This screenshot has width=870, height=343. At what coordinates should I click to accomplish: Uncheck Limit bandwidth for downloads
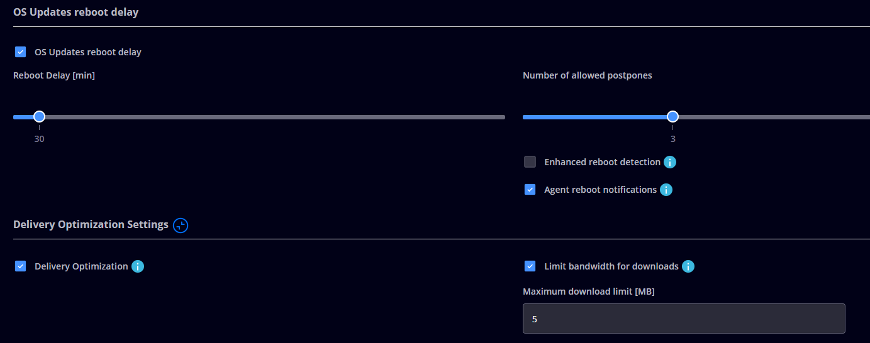(530, 266)
